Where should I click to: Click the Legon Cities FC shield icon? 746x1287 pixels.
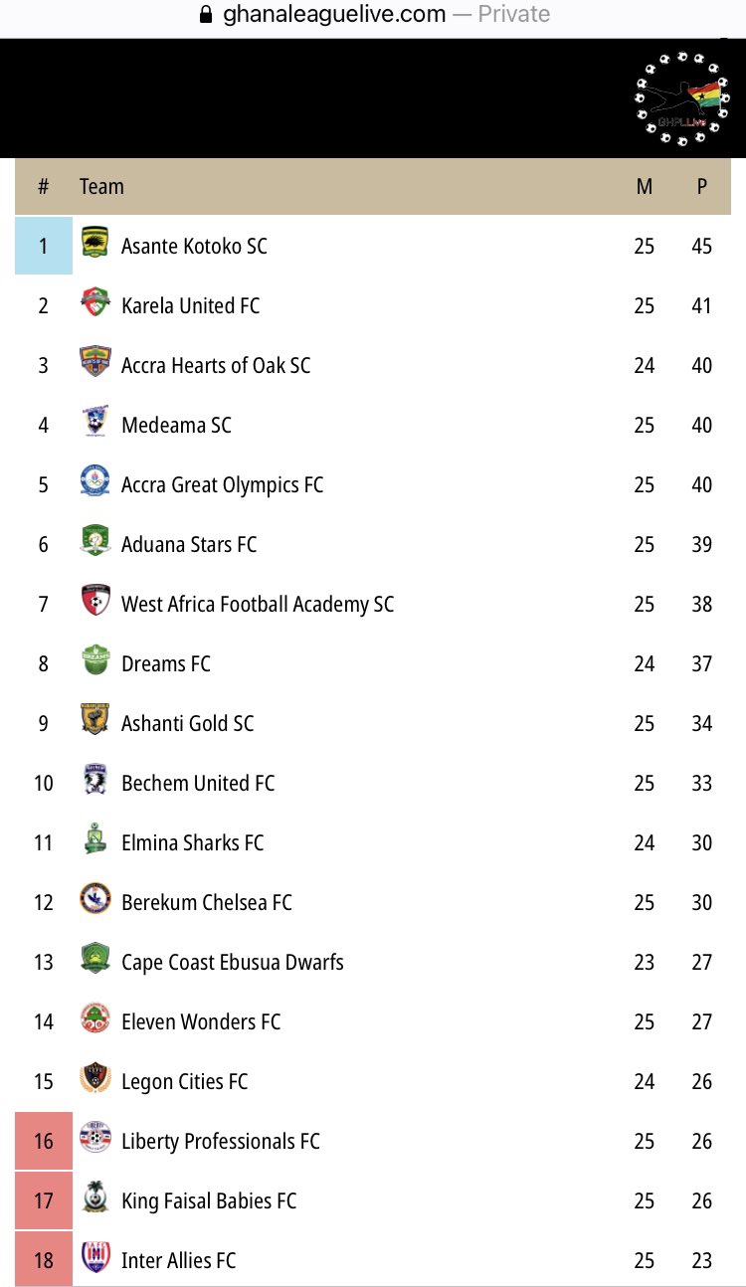[95, 1079]
